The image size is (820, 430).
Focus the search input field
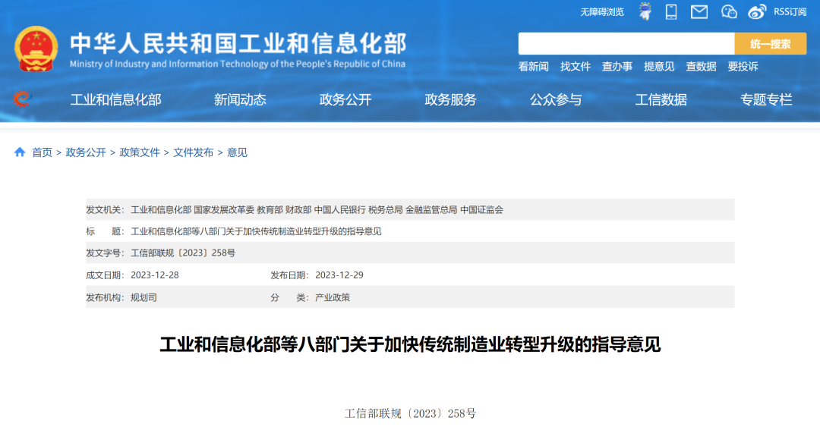[x=626, y=44]
